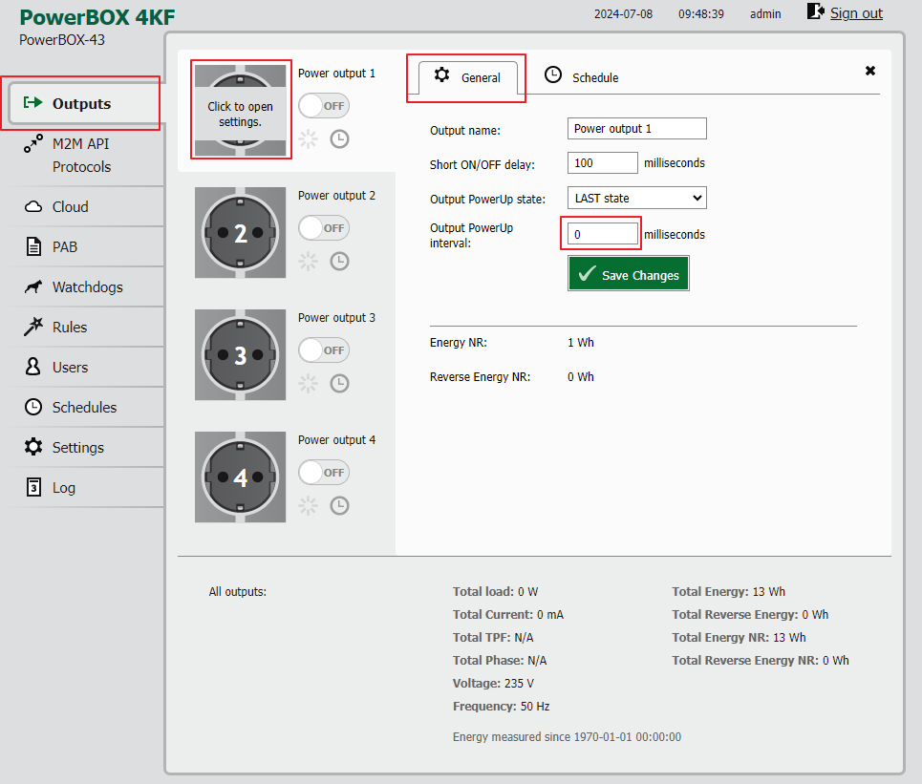Click the Power output 4 label
922x784 pixels.
[336, 440]
